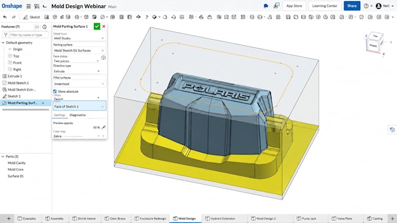Click the view cube Front face
This screenshot has width=397, height=223.
pos(373,46)
